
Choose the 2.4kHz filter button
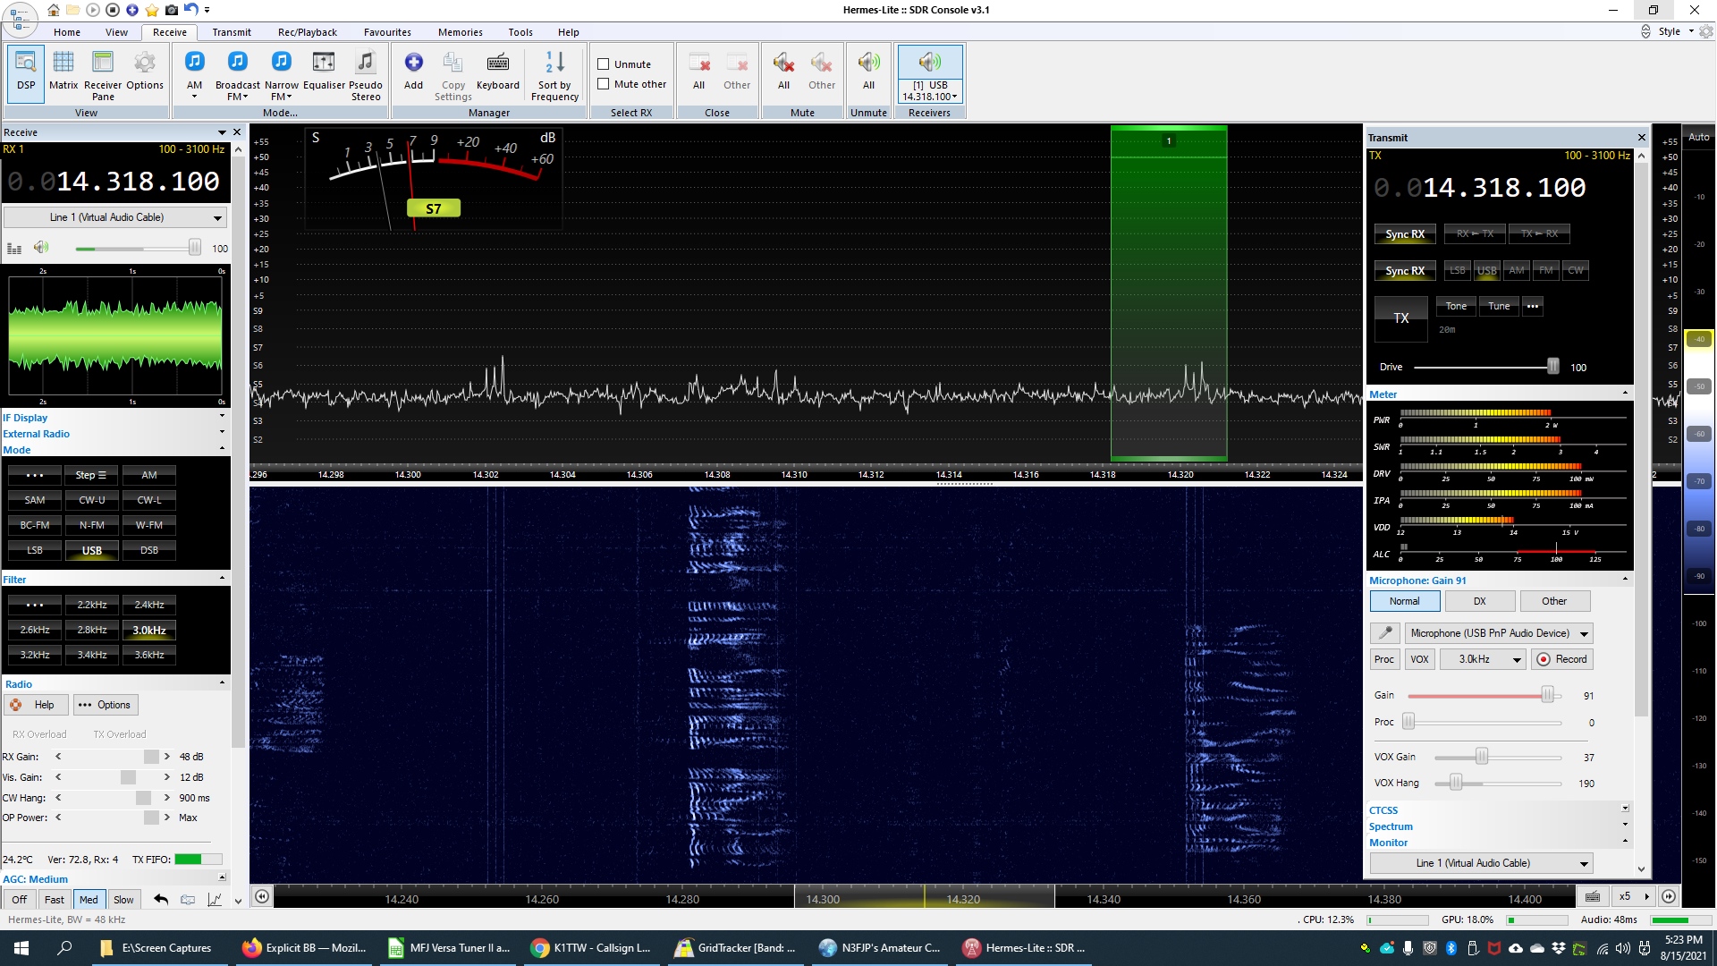click(x=149, y=605)
